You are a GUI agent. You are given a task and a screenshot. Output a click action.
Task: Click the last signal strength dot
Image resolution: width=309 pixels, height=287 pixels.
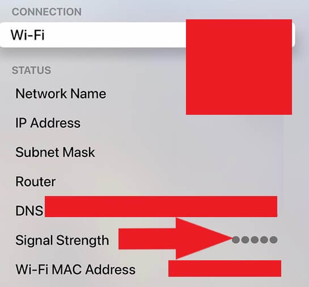273,240
